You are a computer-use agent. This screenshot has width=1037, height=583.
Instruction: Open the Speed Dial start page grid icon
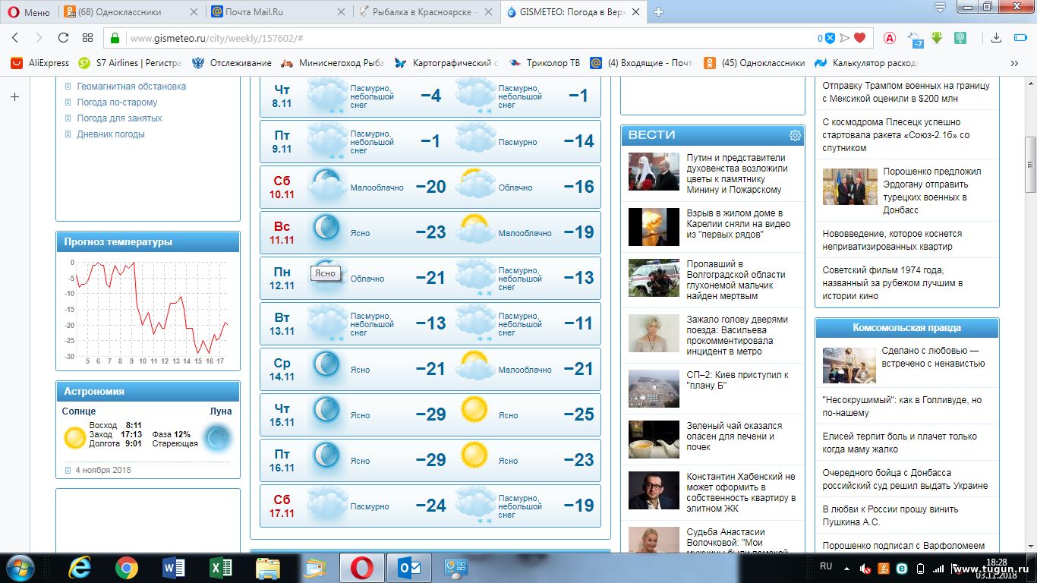[87, 38]
